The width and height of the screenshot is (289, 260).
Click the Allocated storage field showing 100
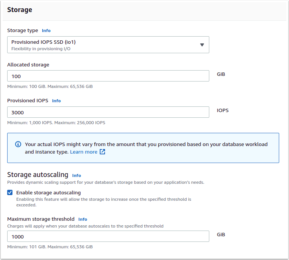(108, 76)
